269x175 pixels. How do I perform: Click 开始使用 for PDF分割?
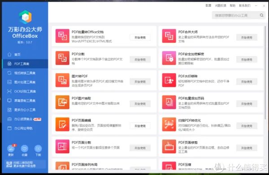140,59
